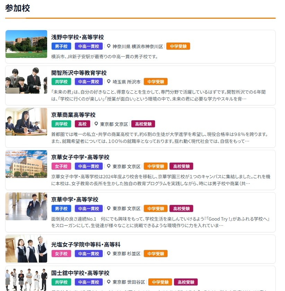This screenshot has width=285, height=291.
Task: Click the 男子校 tag on 浅野中学校
Action: click(61, 46)
